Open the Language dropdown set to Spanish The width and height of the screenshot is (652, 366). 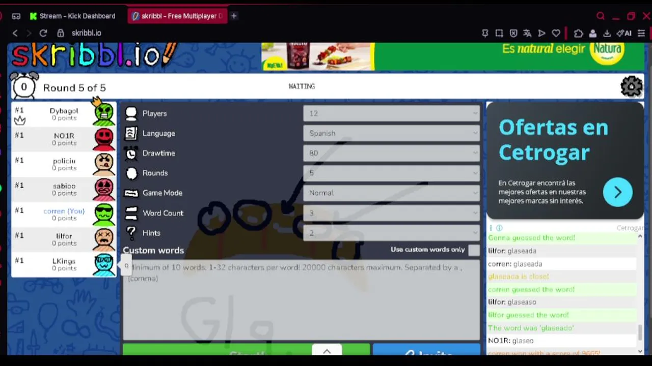click(391, 133)
